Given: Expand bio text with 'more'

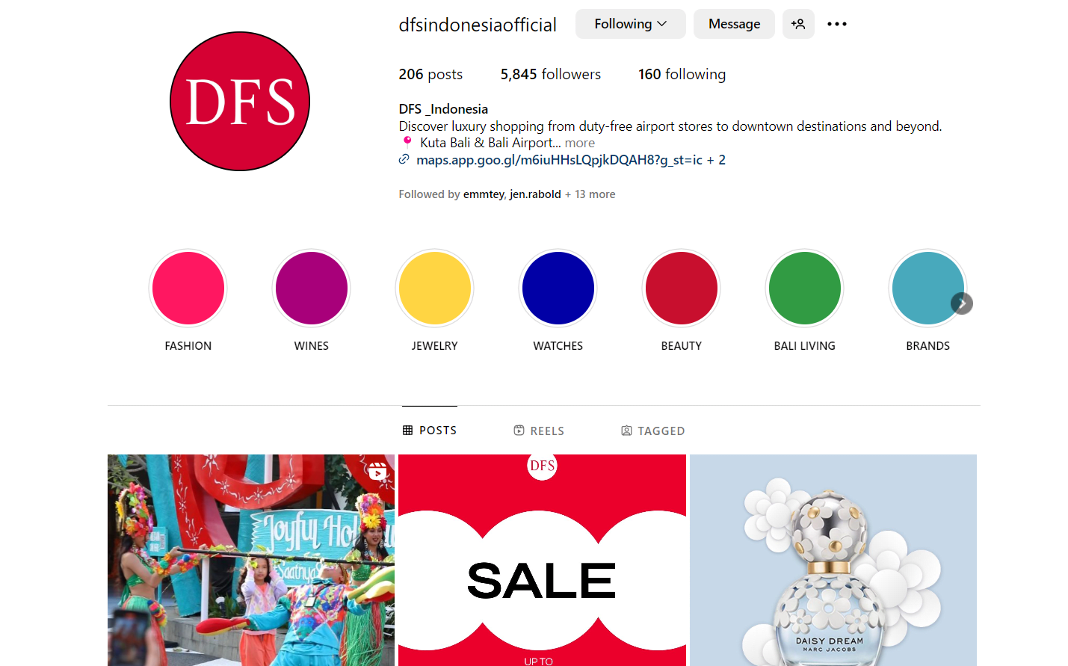Looking at the screenshot, I should pos(580,143).
